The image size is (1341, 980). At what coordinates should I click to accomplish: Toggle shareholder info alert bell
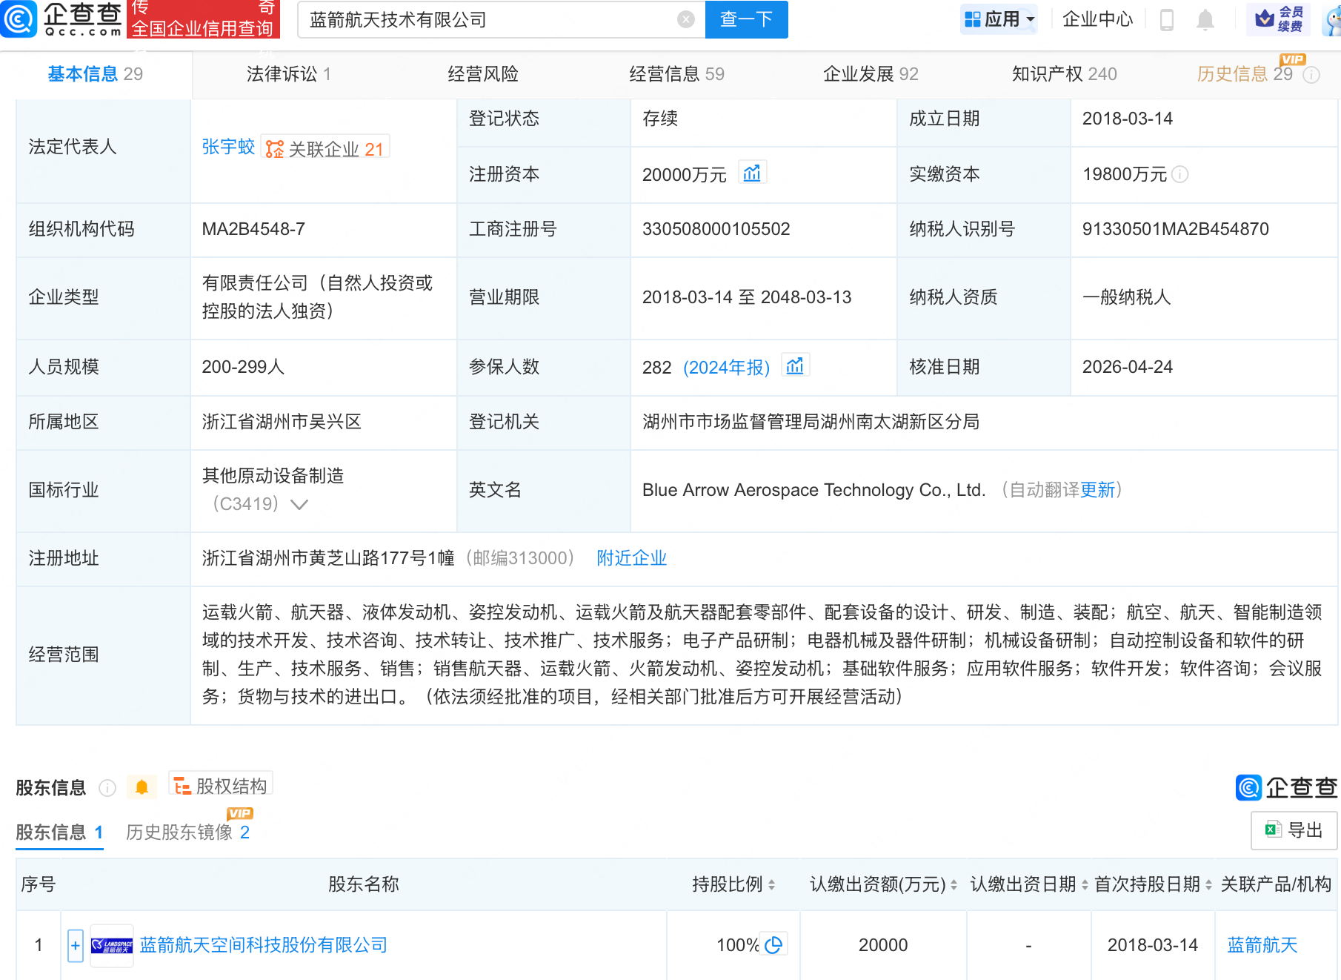coord(142,787)
